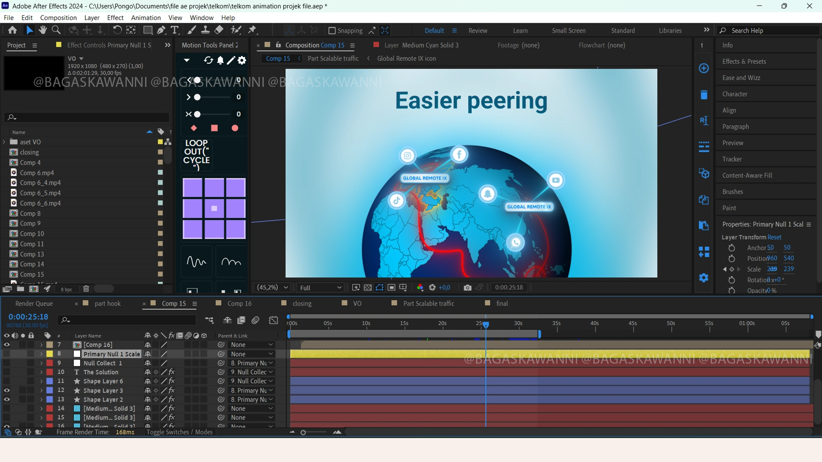Switch to the Part Scalable traffic timeline tab
Image resolution: width=822 pixels, height=462 pixels.
click(429, 303)
